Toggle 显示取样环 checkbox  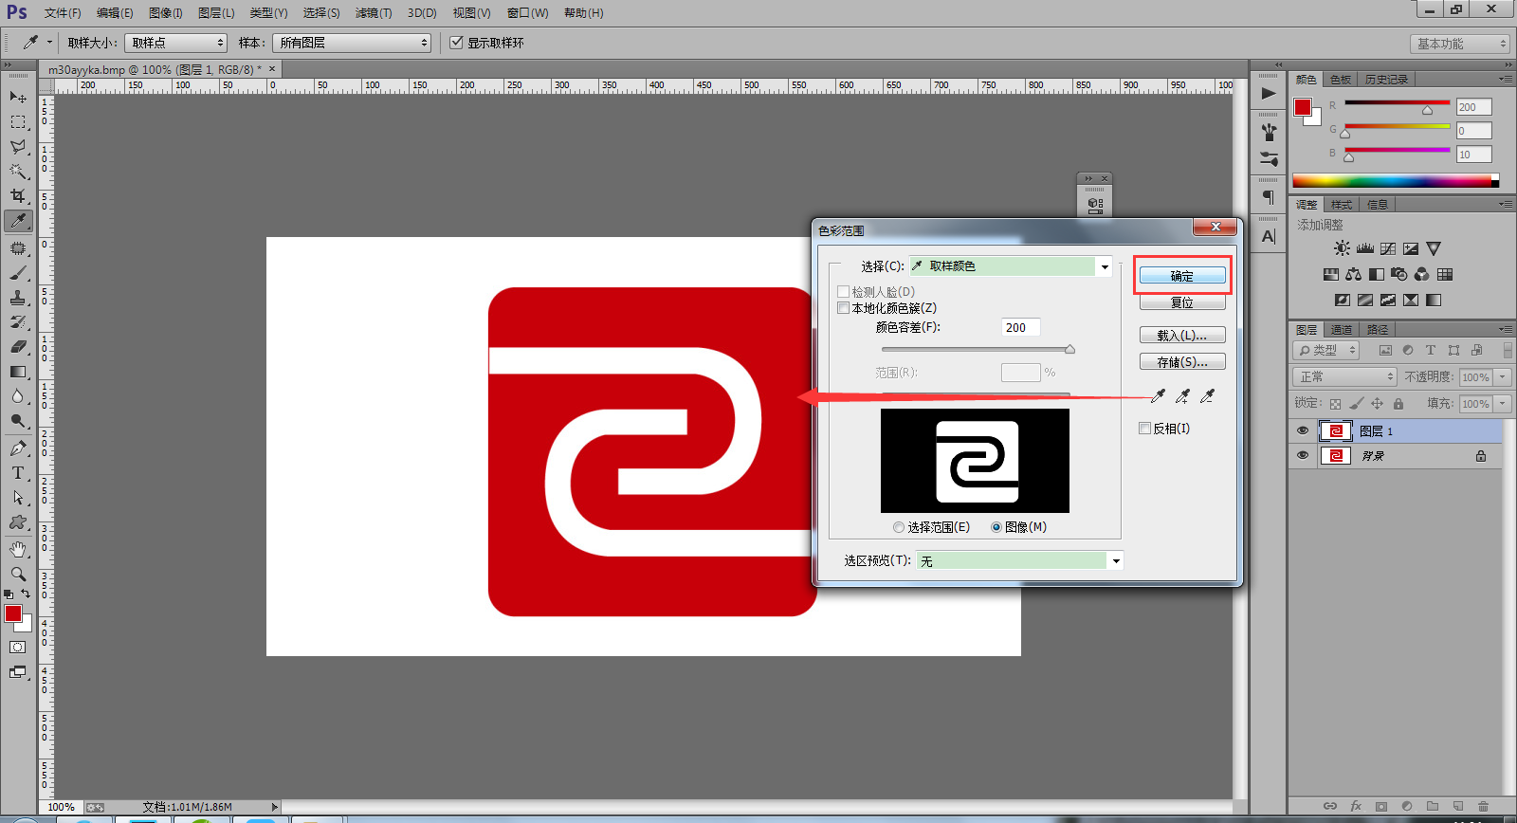pyautogui.click(x=457, y=43)
